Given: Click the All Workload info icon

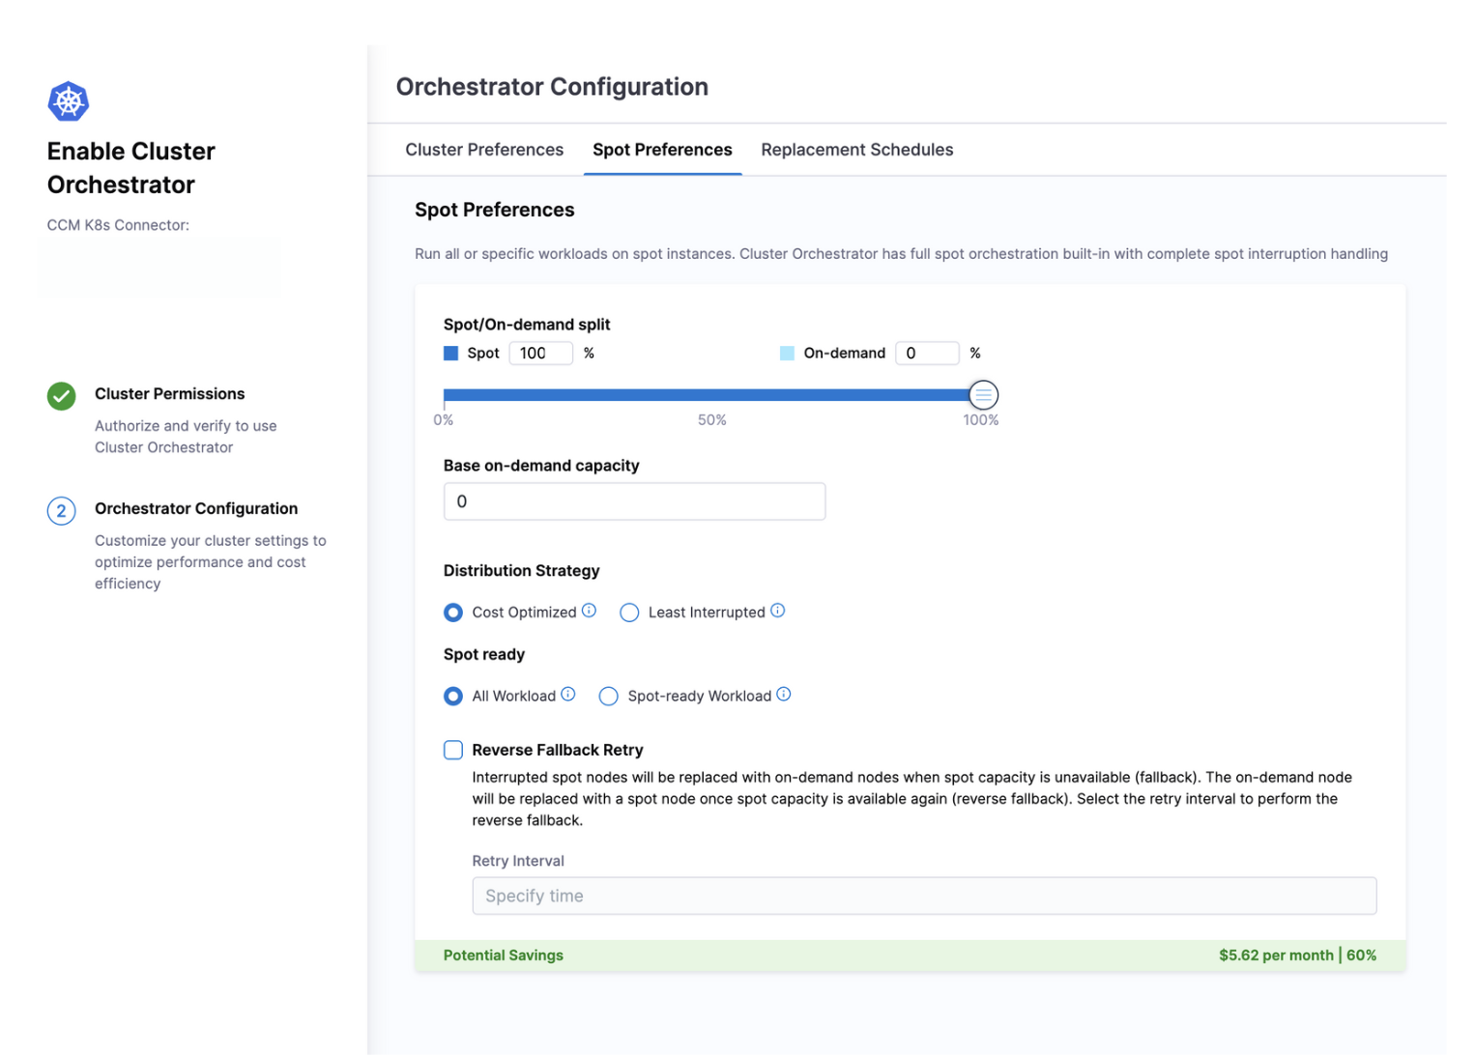Looking at the screenshot, I should (568, 694).
